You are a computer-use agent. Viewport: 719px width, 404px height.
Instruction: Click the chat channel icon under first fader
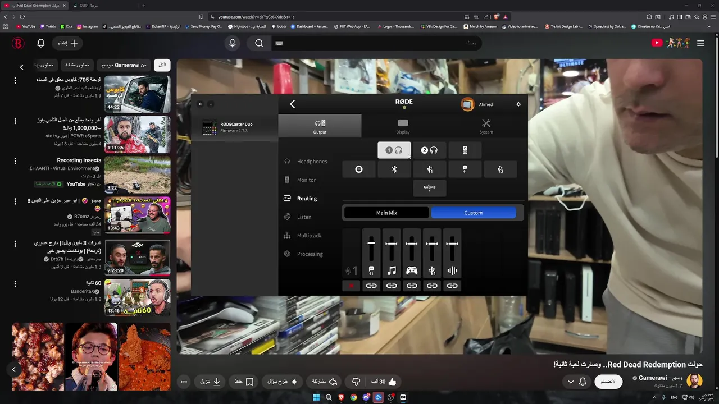(371, 271)
